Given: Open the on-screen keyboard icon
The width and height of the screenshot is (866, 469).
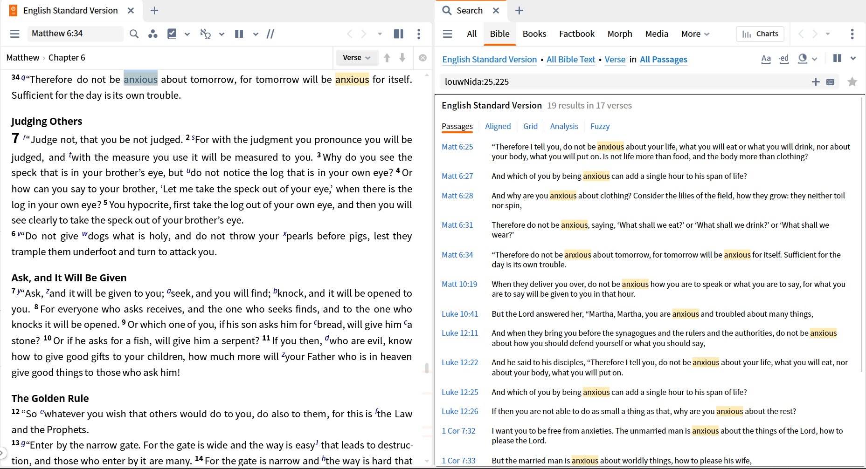Looking at the screenshot, I should (830, 82).
